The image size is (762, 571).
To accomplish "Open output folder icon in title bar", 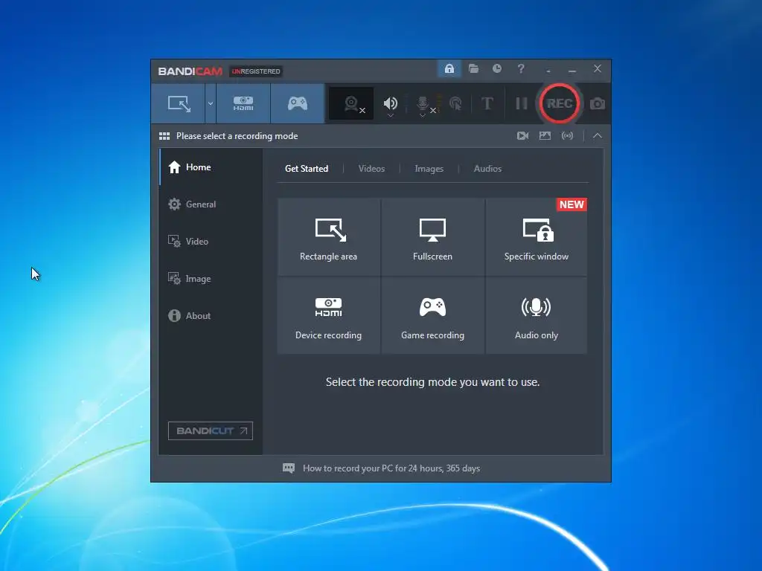I will pyautogui.click(x=473, y=69).
